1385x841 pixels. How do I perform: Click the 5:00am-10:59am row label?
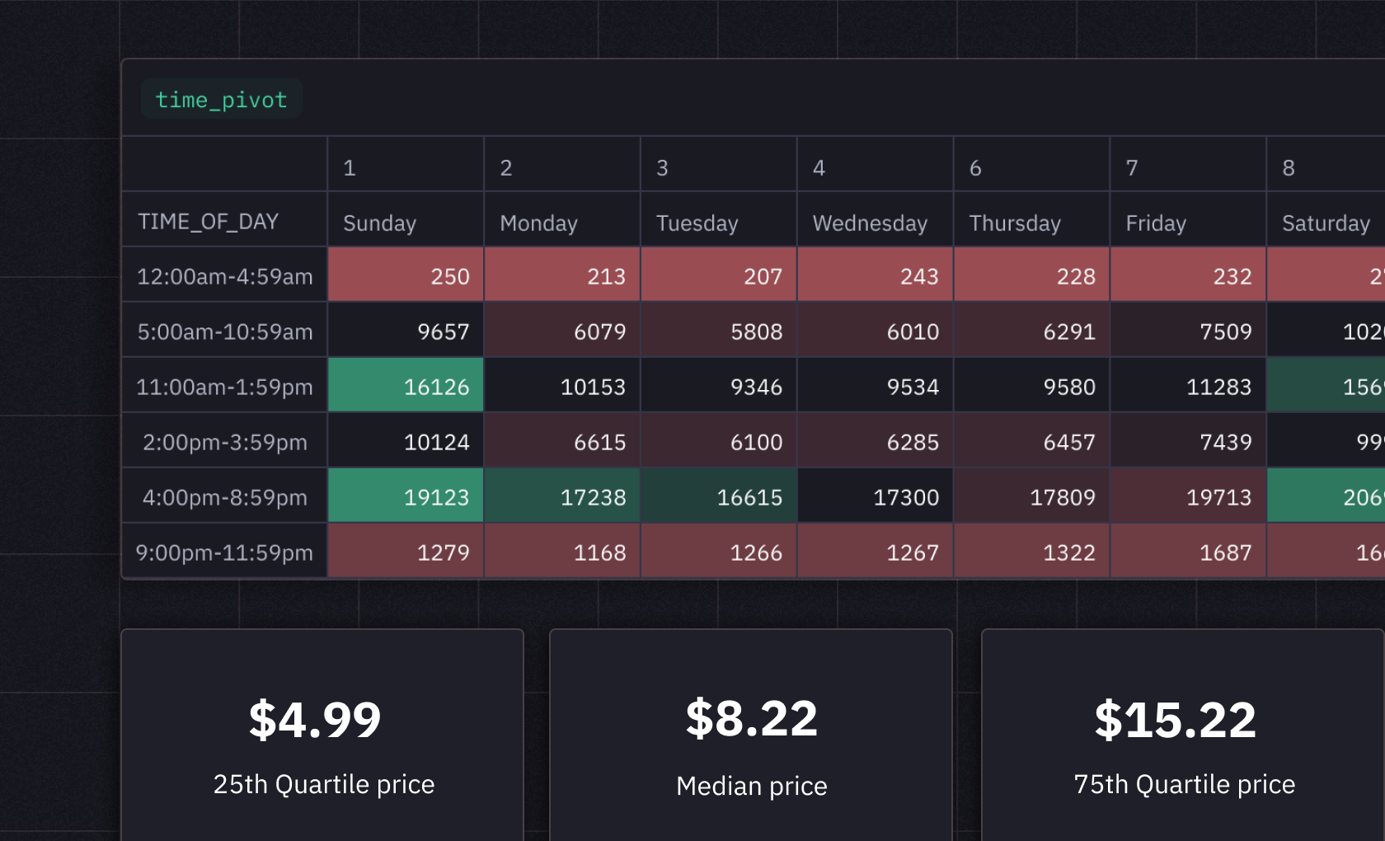225,331
